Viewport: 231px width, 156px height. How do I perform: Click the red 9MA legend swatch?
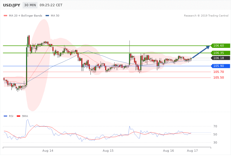click(18, 116)
